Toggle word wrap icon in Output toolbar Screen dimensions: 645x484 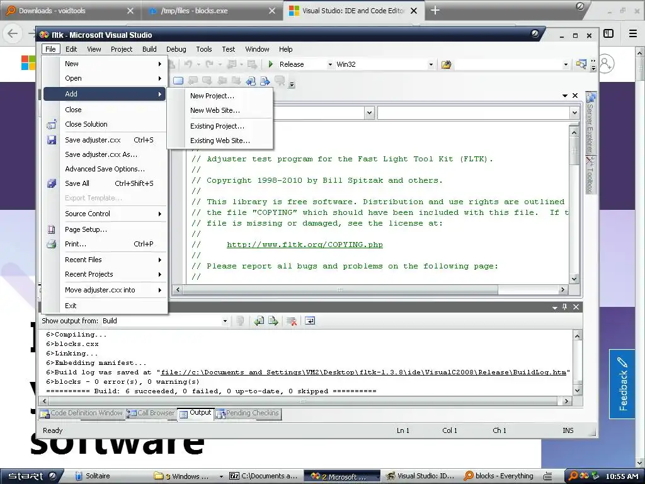[x=310, y=321]
